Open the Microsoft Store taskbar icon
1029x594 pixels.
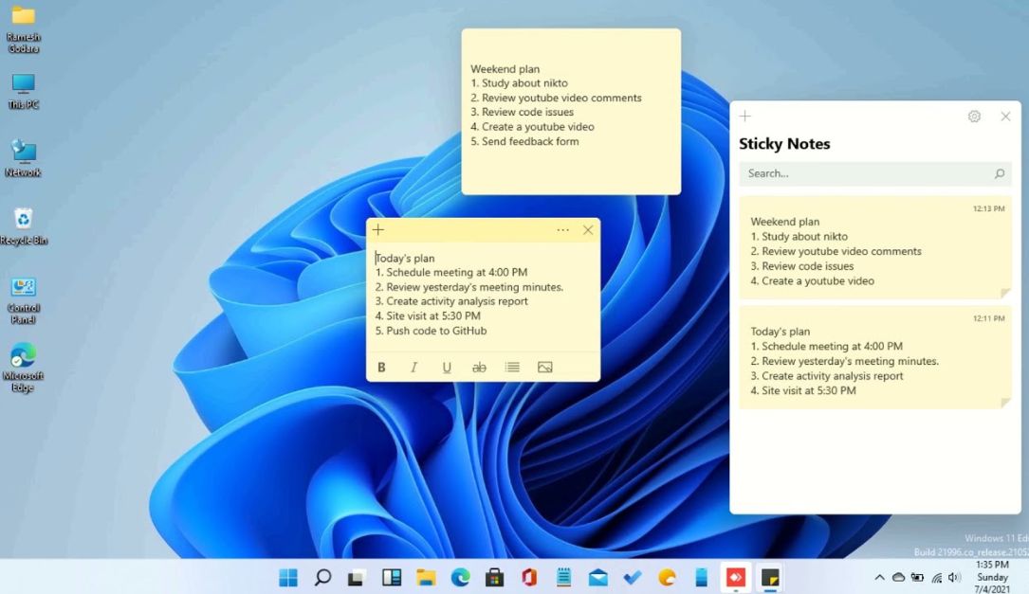[495, 576]
